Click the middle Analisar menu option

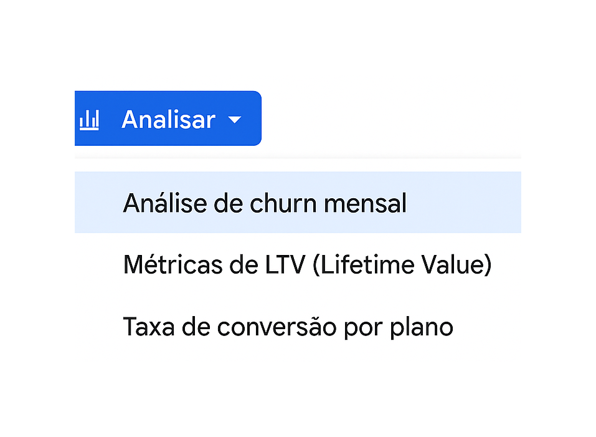(298, 264)
